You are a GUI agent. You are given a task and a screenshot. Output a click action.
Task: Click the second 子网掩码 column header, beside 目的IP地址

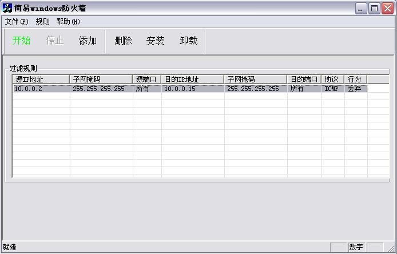point(255,80)
